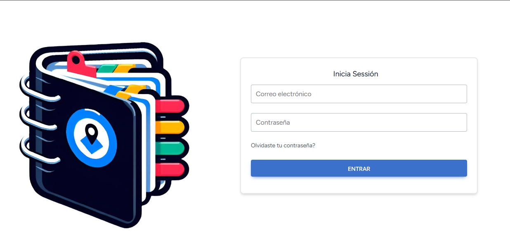Submit login with the ENTRAR button
Screen dimensions: 510x234
[359, 168]
